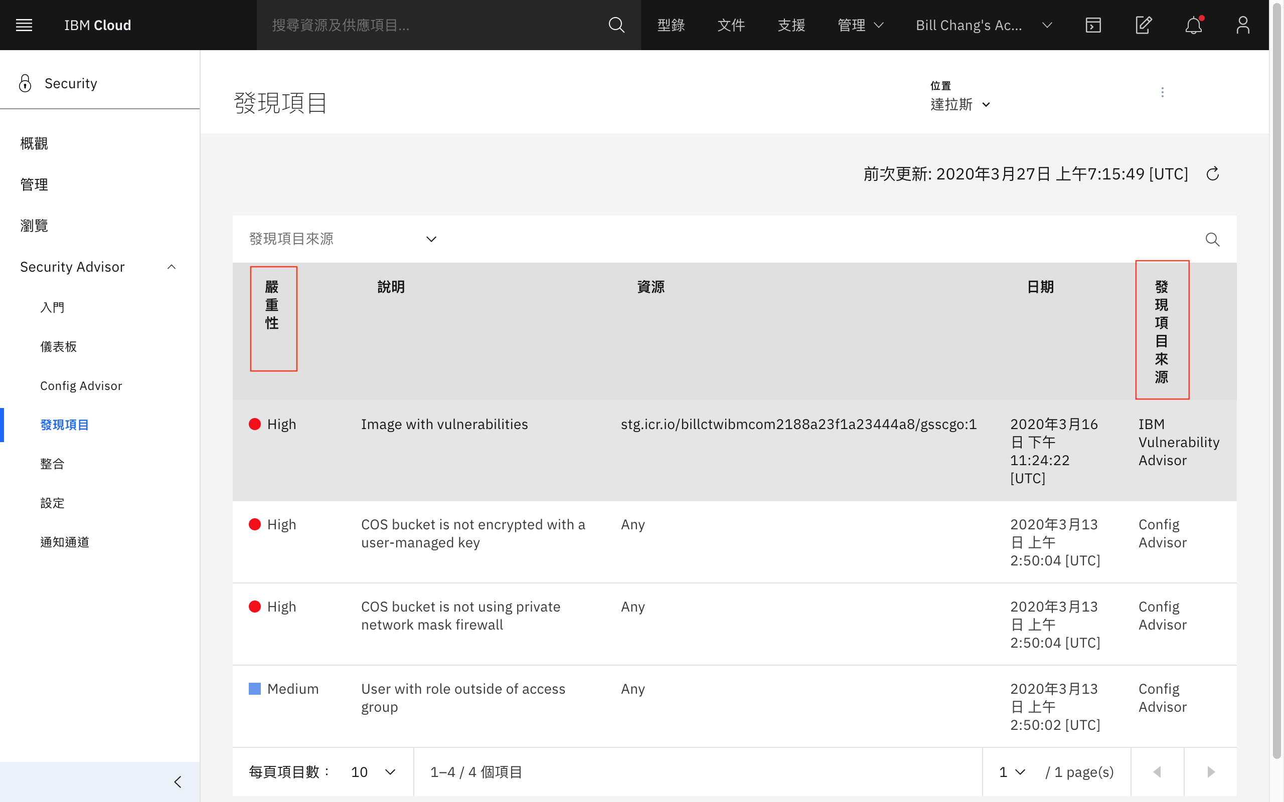Open the notifications bell

(x=1193, y=25)
